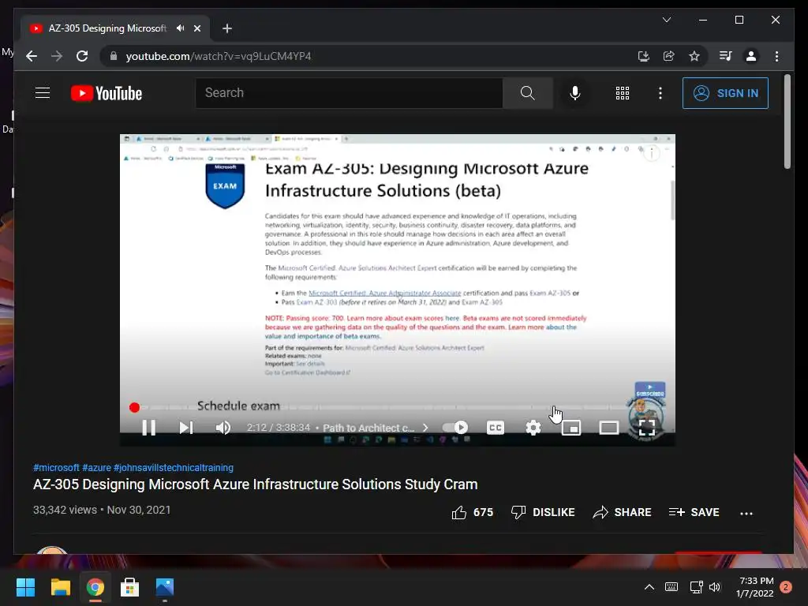Click the DISLIKE button
Image resolution: width=808 pixels, height=606 pixels.
pyautogui.click(x=543, y=512)
